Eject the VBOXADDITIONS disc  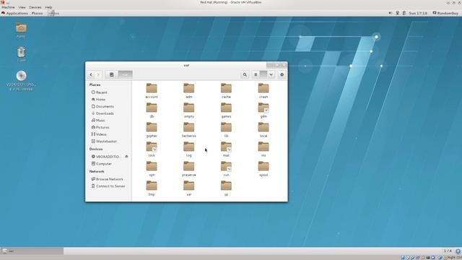coord(127,157)
